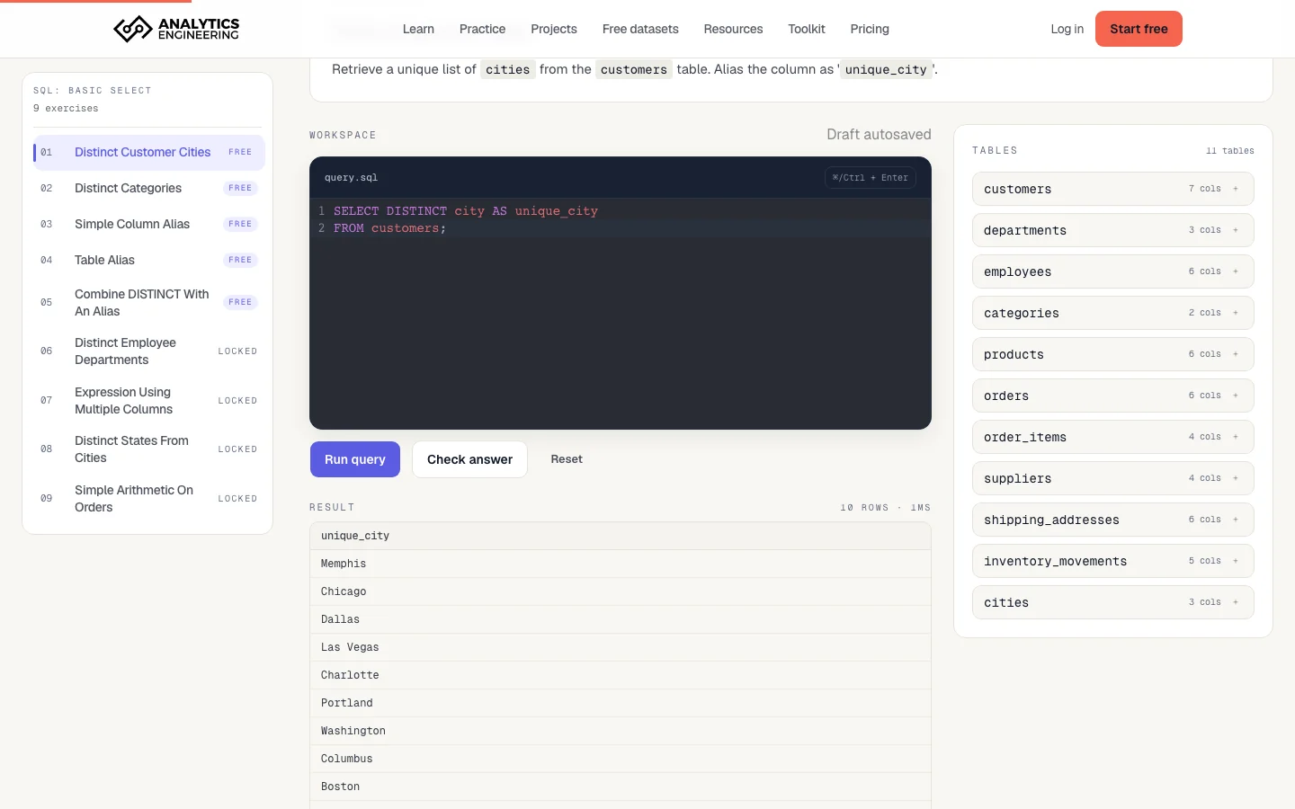The image size is (1295, 809).
Task: Click the Memphis result row
Action: click(x=621, y=564)
